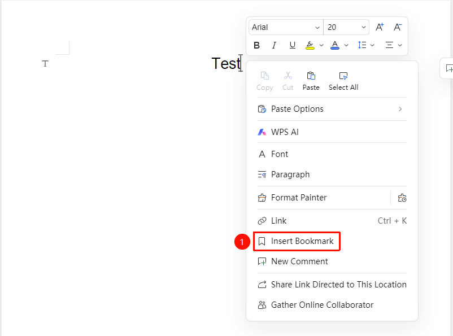Click the Paste clipboard icon
Viewport: 453px width, 336px height.
pyautogui.click(x=311, y=76)
